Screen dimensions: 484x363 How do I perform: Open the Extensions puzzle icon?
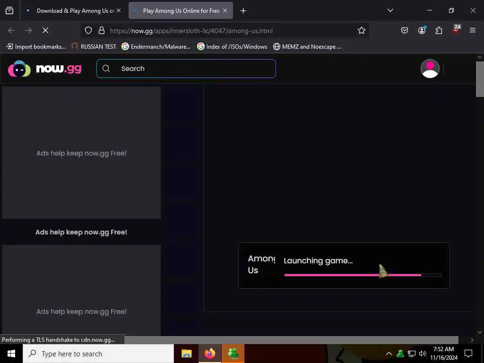(439, 30)
